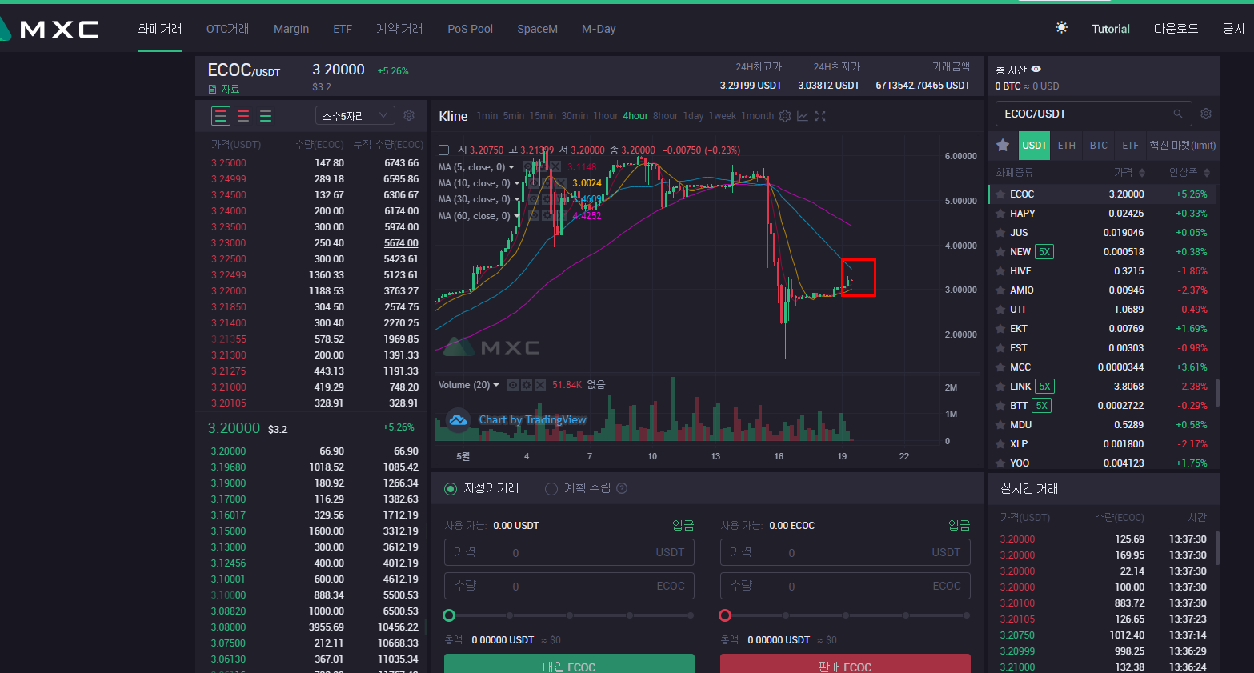1254x673 pixels.
Task: Click the TradingView chart logo
Action: coord(458,419)
